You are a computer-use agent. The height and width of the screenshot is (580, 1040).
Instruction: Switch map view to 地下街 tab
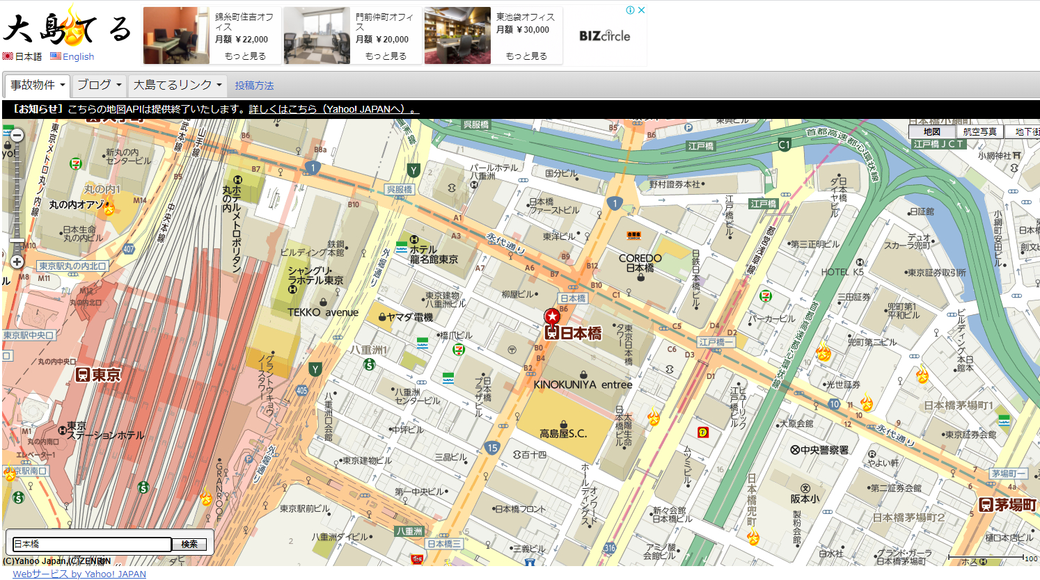(1023, 131)
